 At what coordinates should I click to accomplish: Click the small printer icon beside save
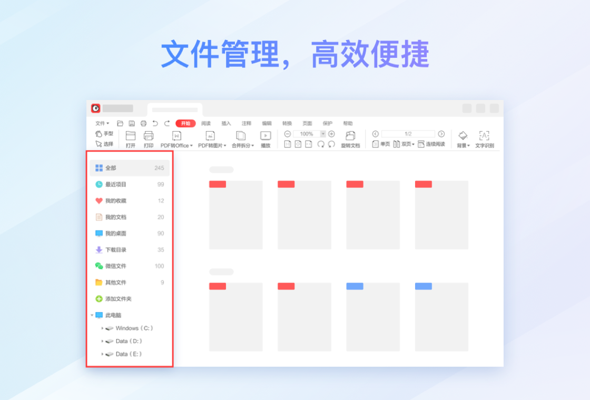143,123
